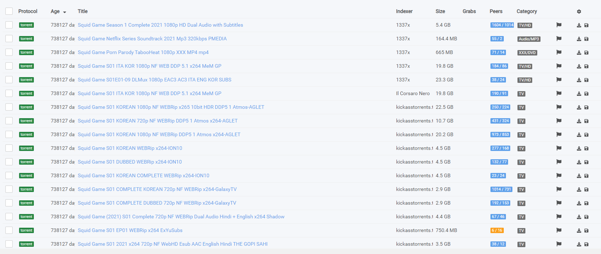
Task: Click flag icon for Netflix Series Soundtrack row
Action: click(559, 39)
